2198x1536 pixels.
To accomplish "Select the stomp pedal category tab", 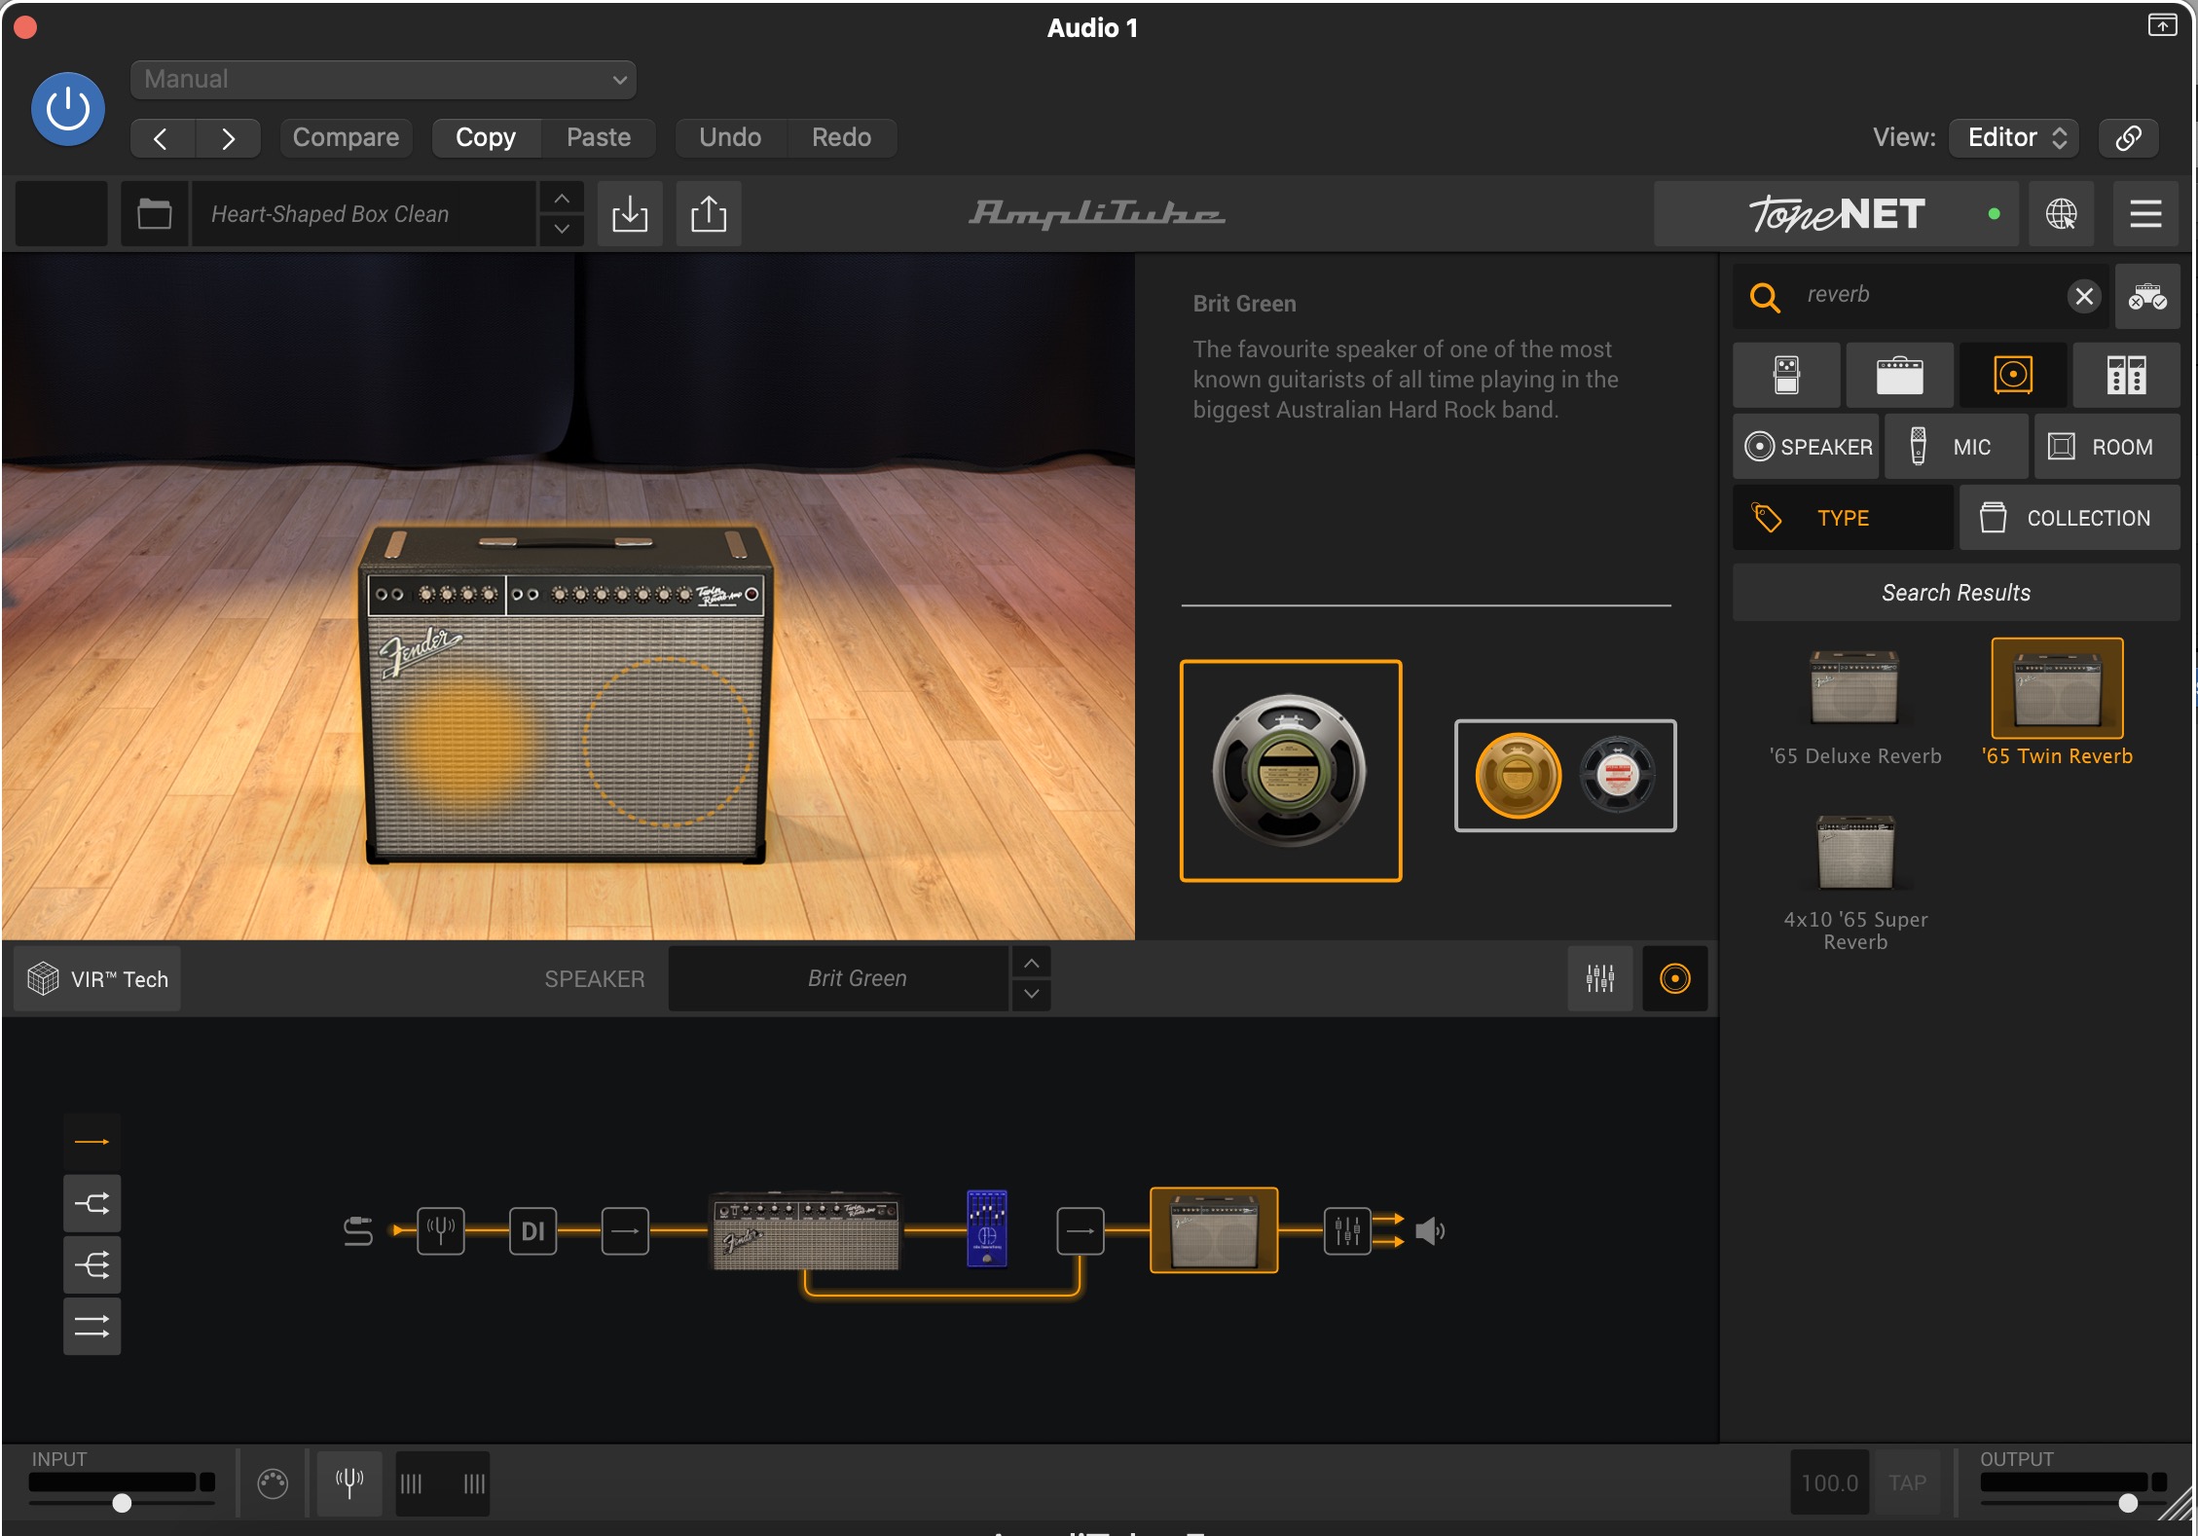I will click(x=1786, y=375).
